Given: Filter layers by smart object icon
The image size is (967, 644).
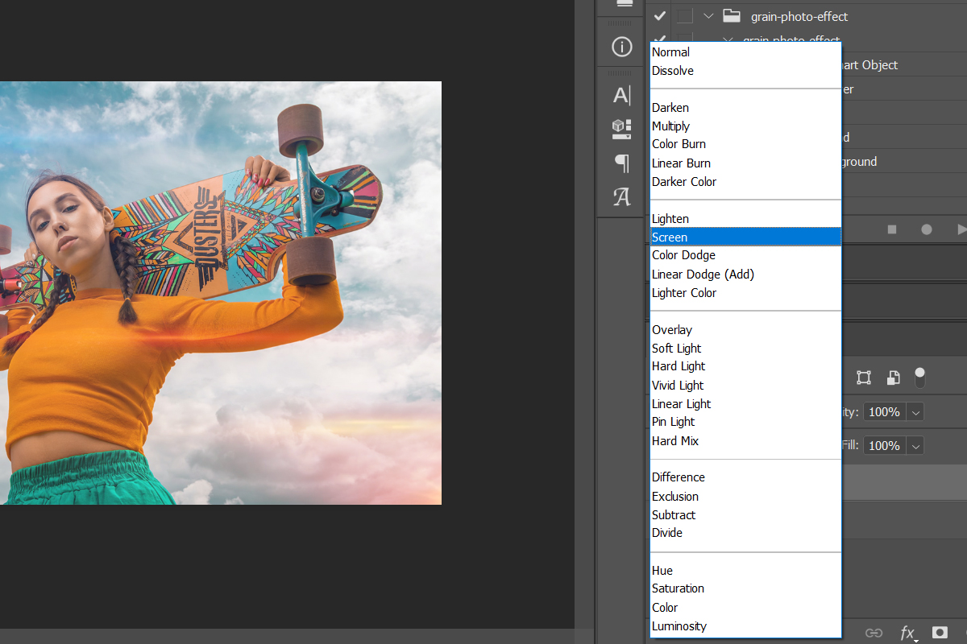Looking at the screenshot, I should (893, 378).
